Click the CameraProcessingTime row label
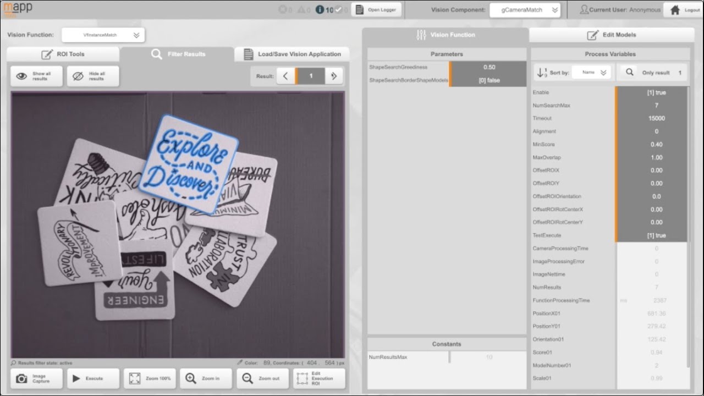 coord(560,249)
